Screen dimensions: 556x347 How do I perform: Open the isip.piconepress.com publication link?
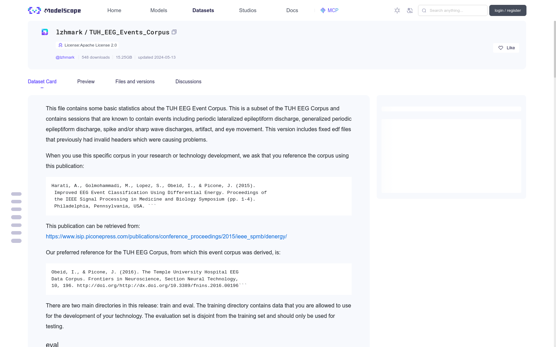166,236
